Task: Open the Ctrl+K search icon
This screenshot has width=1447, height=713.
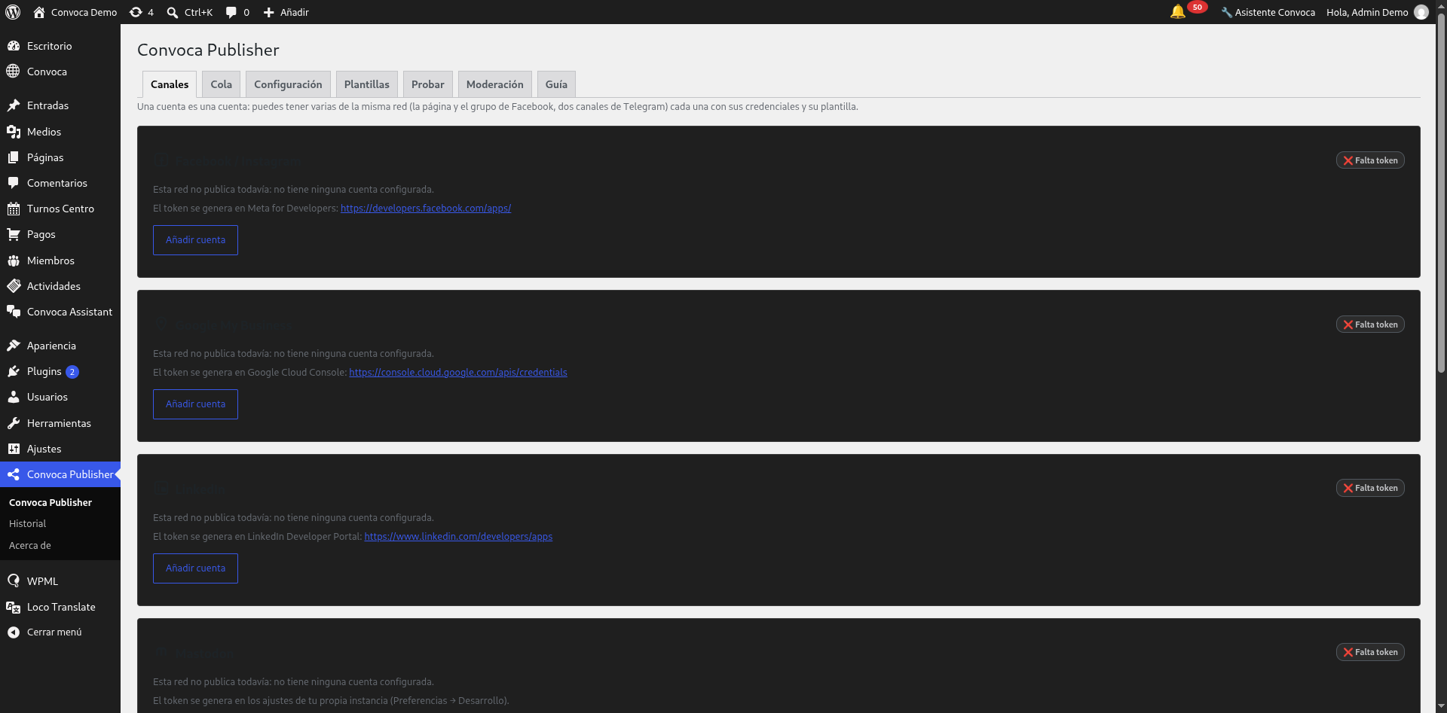Action: pyautogui.click(x=173, y=12)
